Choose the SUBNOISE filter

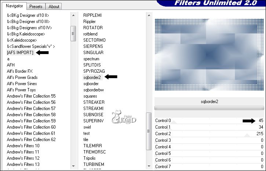click(x=93, y=115)
